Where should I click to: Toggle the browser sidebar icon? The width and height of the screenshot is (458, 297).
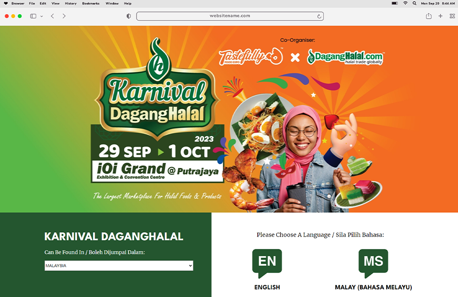[x=33, y=16]
